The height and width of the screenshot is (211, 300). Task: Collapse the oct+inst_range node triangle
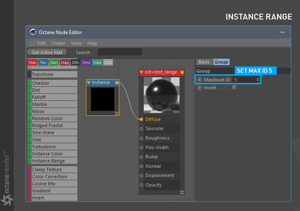pyautogui.click(x=142, y=72)
